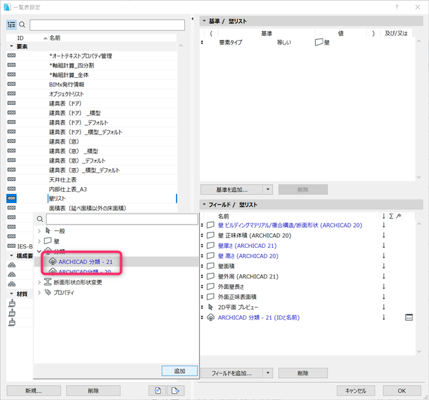Open the フィールドを追加 dropdown arrow
Screen dimensions: 429x400
point(268,373)
